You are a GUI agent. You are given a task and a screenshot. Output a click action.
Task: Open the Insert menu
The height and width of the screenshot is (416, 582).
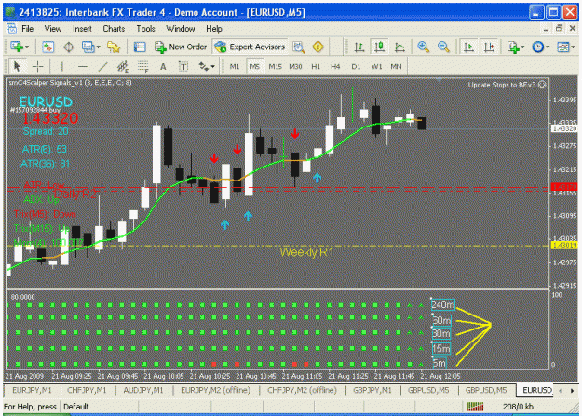[82, 29]
